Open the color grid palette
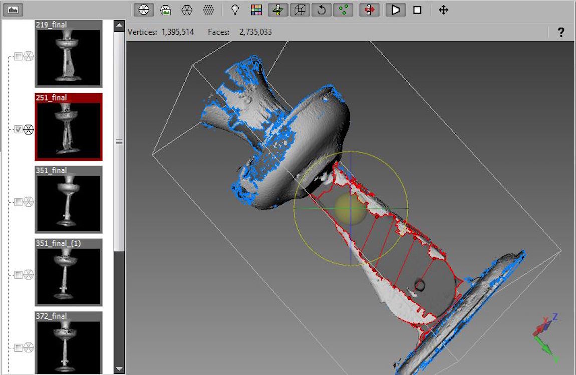The height and width of the screenshot is (375, 576). (256, 10)
